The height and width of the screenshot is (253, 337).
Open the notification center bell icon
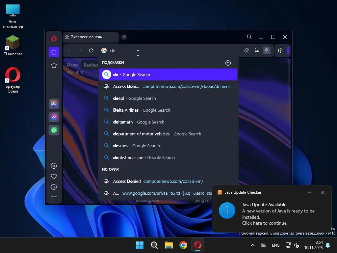coord(328,245)
